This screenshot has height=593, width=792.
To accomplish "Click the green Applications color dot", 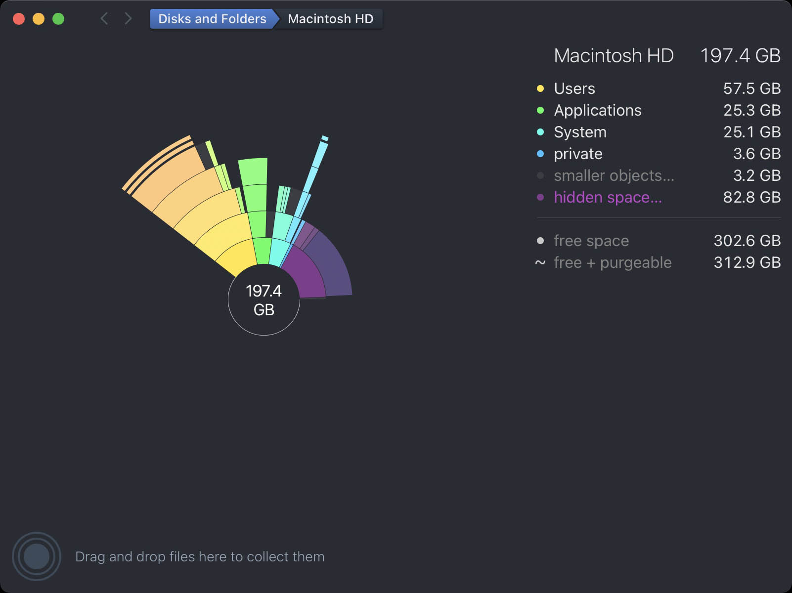I will 540,110.
